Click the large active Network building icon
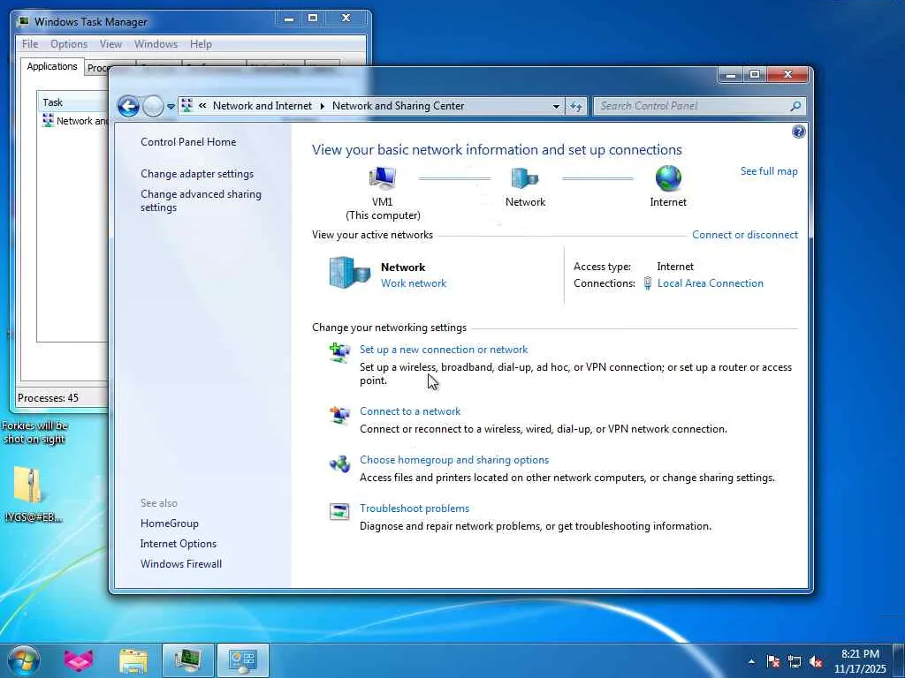 tap(349, 273)
